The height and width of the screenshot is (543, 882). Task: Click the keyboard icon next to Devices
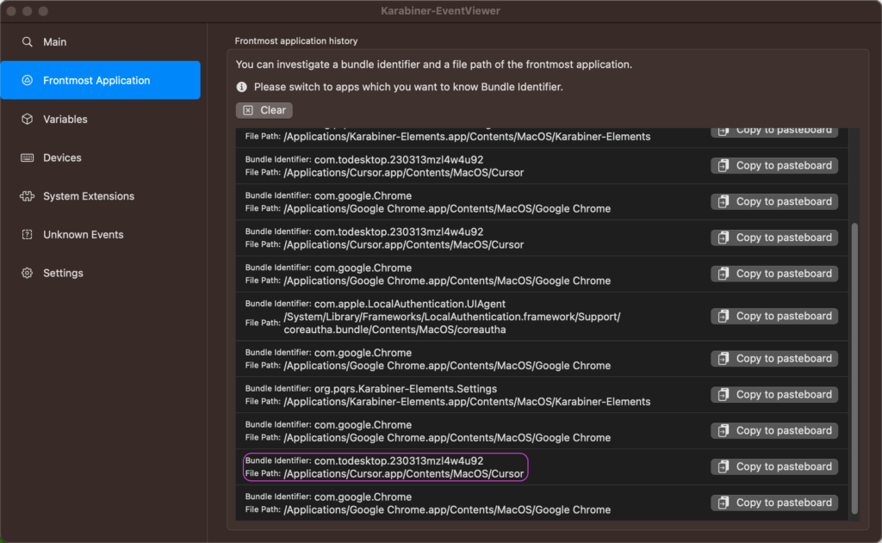pyautogui.click(x=27, y=158)
